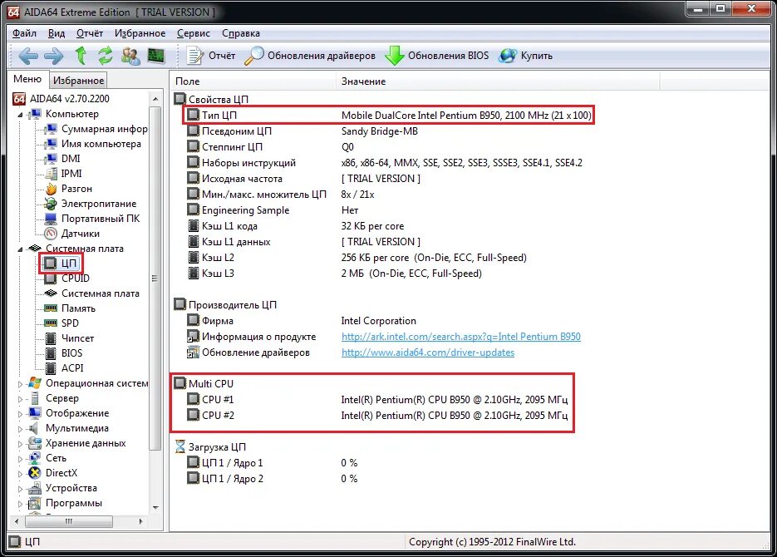Image resolution: width=777 pixels, height=557 pixels.
Task: Select the Тип ЦП row
Action: (389, 116)
